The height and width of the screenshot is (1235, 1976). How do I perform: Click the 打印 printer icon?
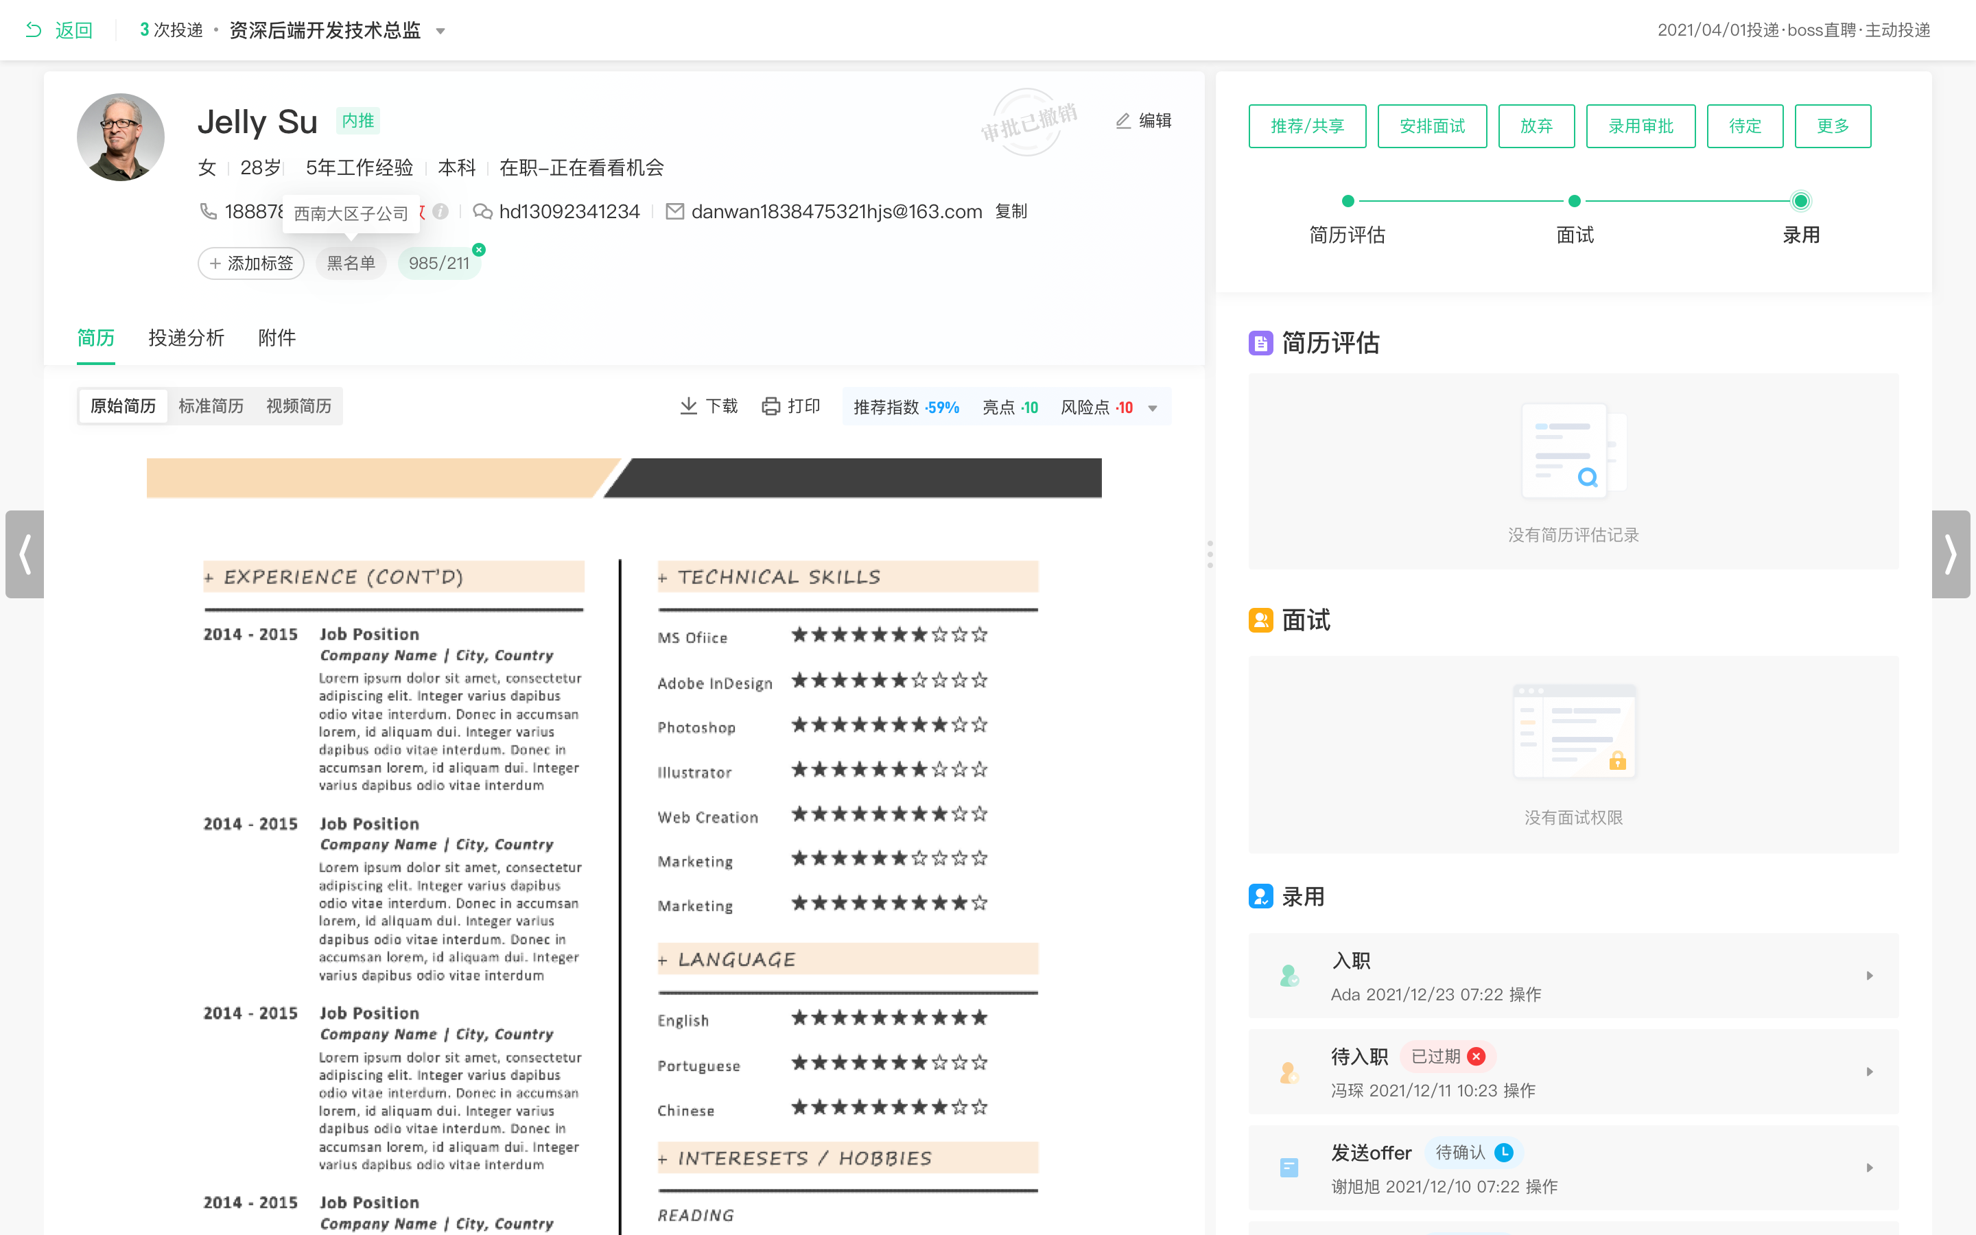click(x=771, y=406)
